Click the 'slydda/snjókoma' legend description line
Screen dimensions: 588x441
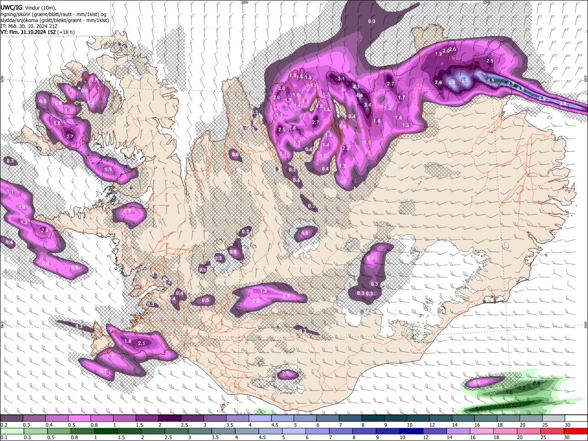55,20
